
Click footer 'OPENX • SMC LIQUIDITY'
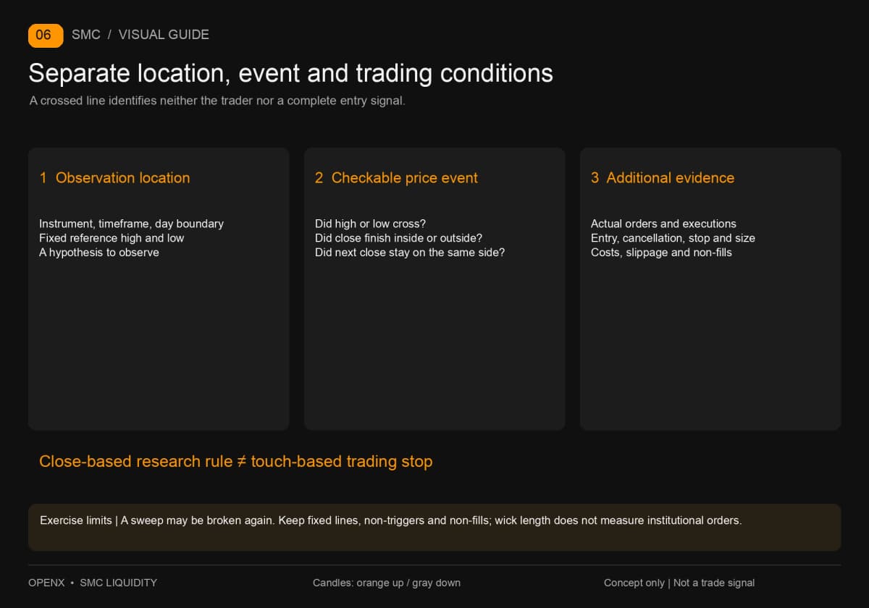93,583
